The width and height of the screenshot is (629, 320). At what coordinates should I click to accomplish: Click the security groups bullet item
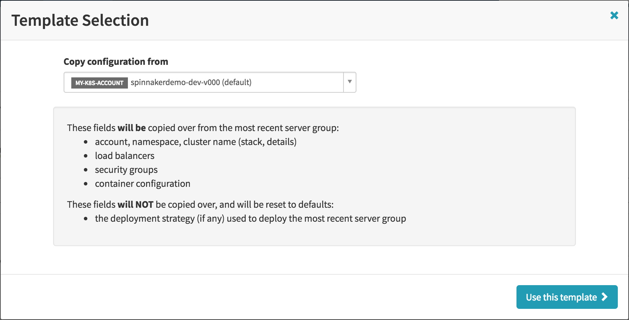[126, 170]
